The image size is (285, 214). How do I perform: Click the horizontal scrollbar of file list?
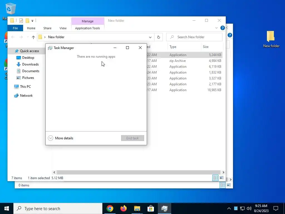point(138,172)
